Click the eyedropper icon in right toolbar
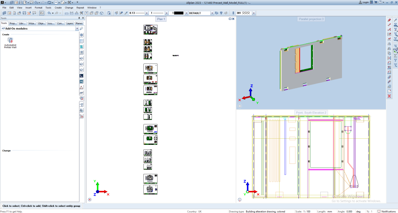This screenshot has height=213, width=398. (395, 20)
